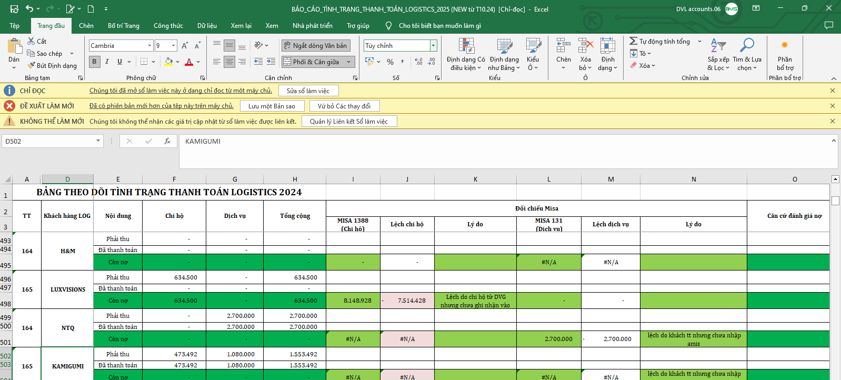Apply comma style number format
This screenshot has height=380, width=841.
click(403, 62)
